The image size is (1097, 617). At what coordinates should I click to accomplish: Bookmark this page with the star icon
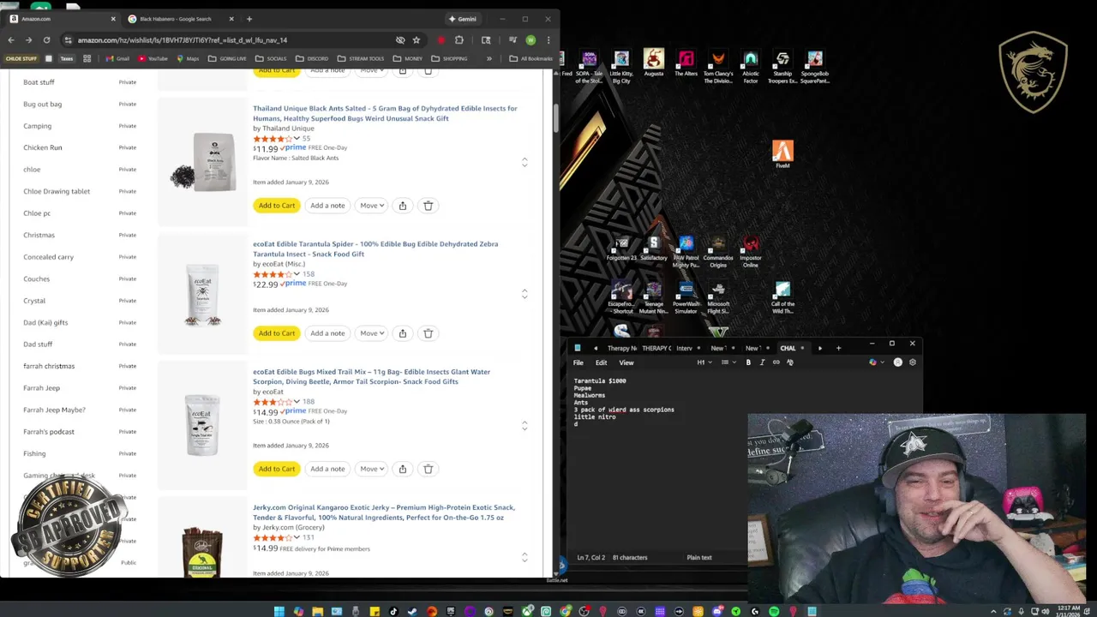[417, 40]
